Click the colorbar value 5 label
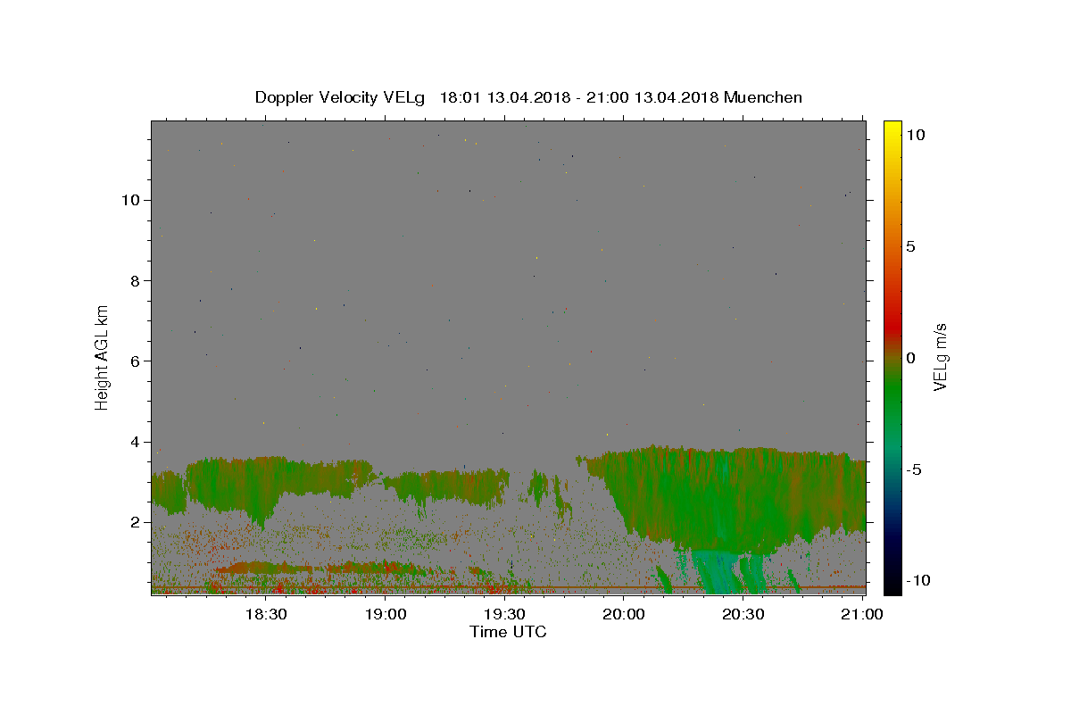1071x714 pixels. click(x=910, y=246)
